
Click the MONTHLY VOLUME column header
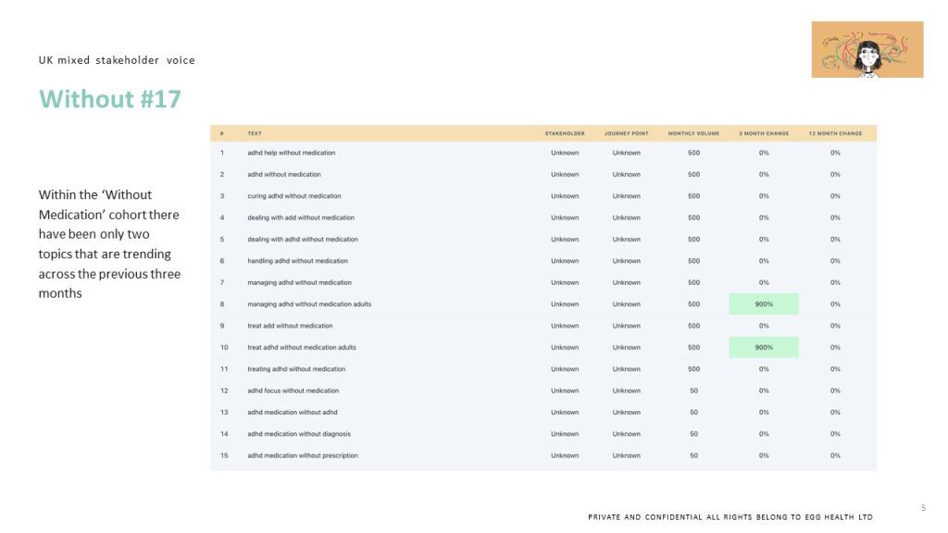click(x=693, y=133)
